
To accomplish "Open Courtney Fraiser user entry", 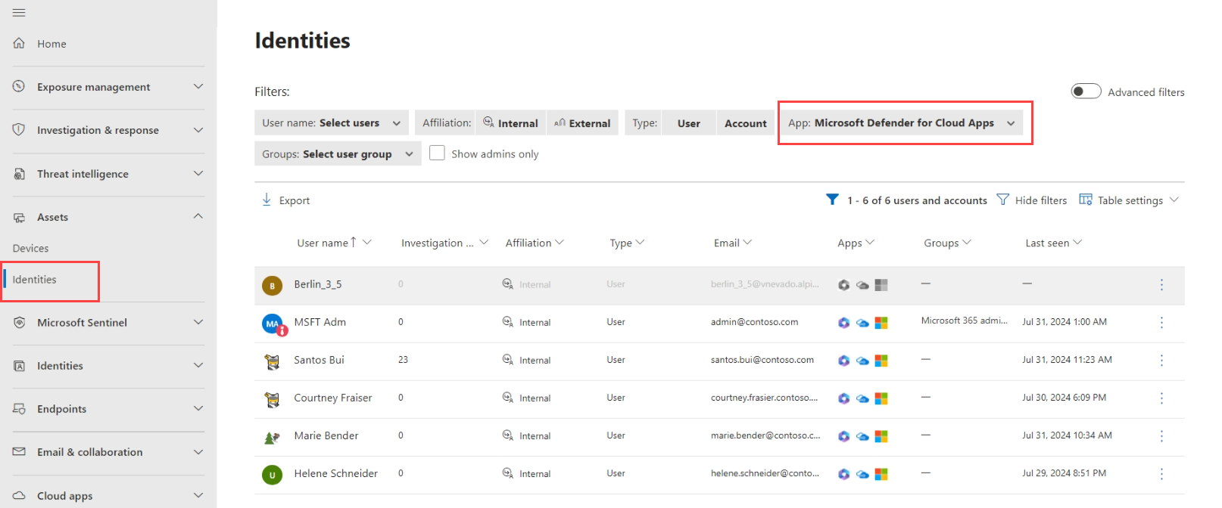I will (332, 398).
